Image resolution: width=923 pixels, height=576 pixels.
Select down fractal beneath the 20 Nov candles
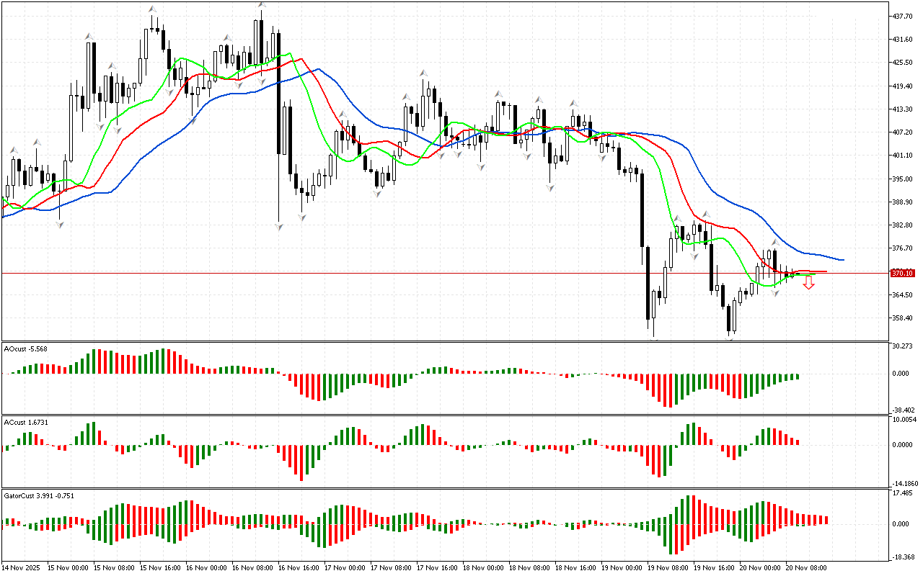click(x=775, y=294)
